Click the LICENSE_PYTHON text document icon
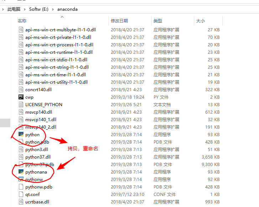The height and width of the screenshot is (207, 259). [x=21, y=105]
